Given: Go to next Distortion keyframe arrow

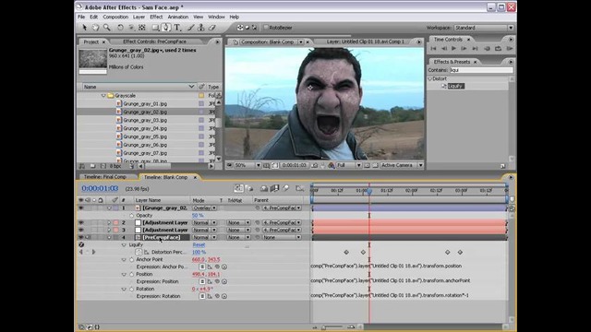Looking at the screenshot, I should coord(94,252).
